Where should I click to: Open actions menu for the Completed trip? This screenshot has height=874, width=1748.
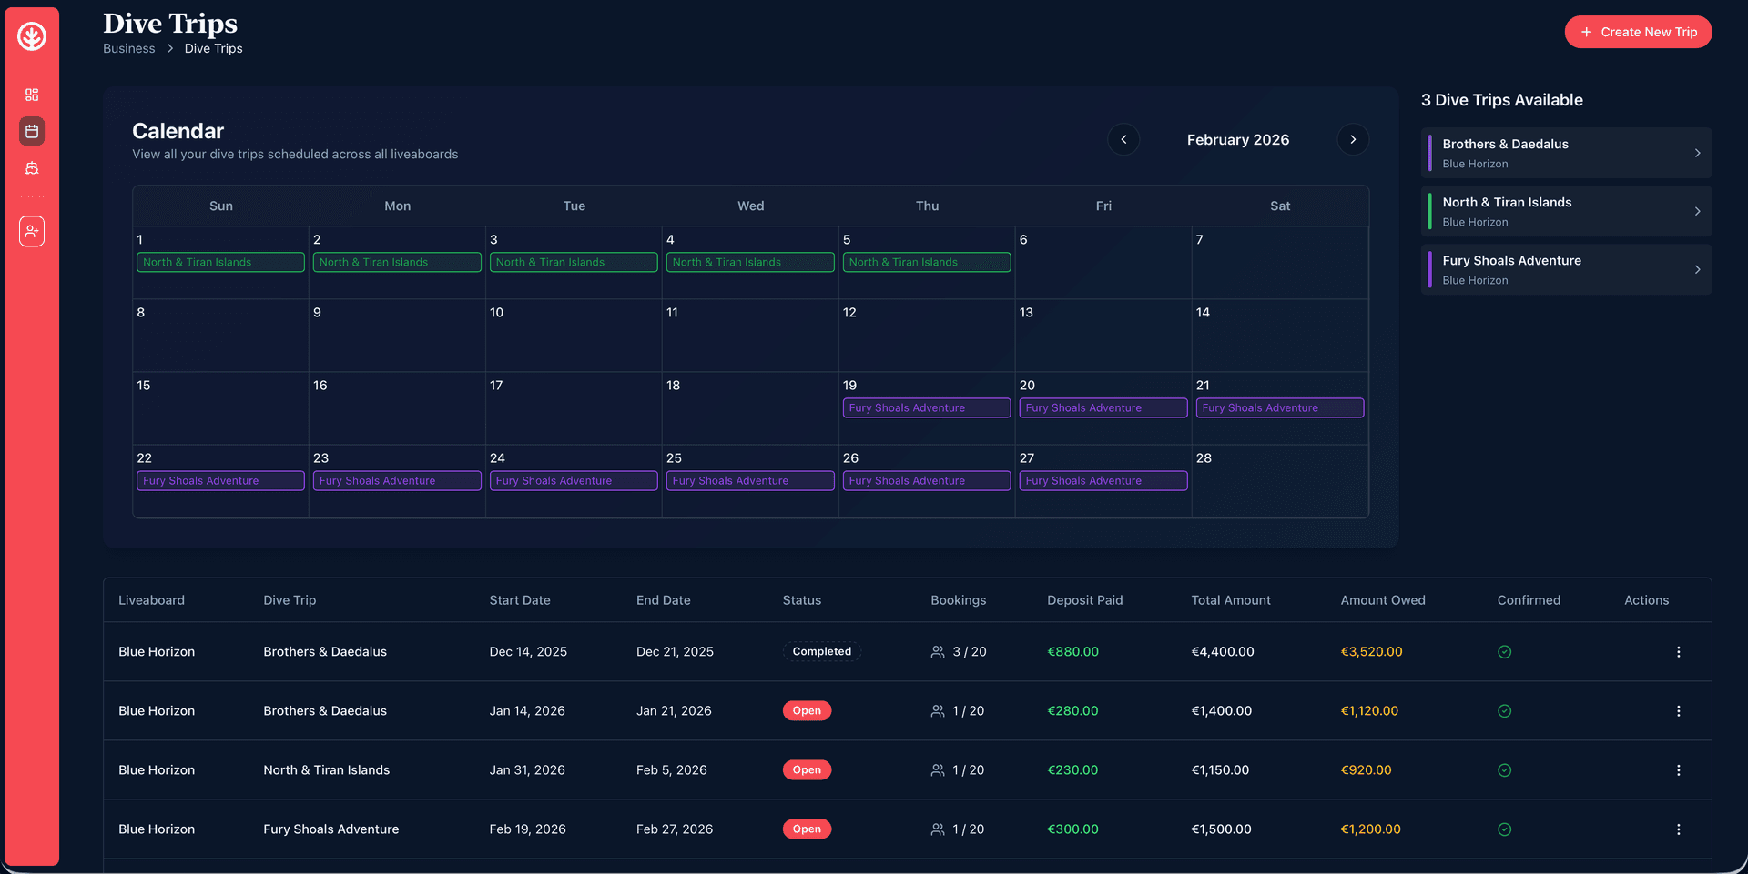(x=1679, y=651)
